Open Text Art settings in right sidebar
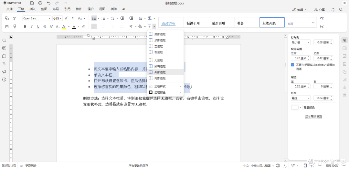The height and width of the screenshot is (169, 349). pyautogui.click(x=344, y=87)
